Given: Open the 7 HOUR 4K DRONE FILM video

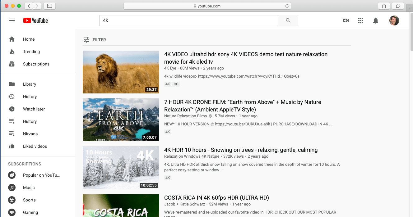Looking at the screenshot, I should 243,106.
